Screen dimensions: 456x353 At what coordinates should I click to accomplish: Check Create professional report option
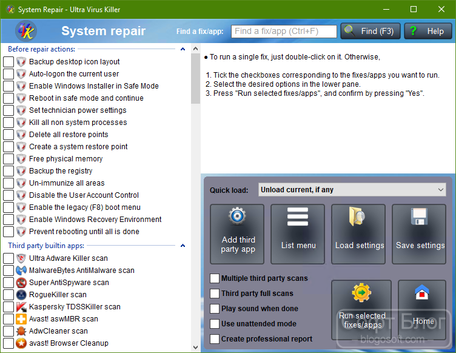(x=215, y=339)
